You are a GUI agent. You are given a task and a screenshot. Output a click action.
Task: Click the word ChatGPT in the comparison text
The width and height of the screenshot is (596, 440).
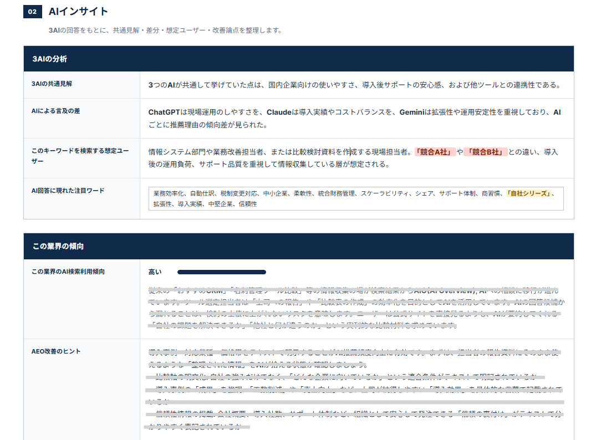click(x=164, y=112)
